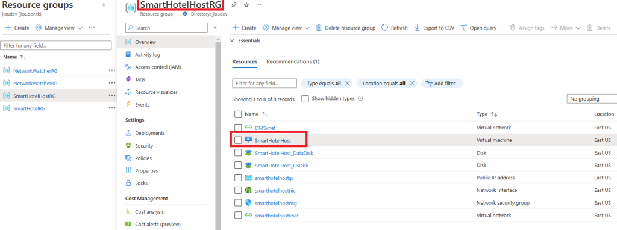Check the SmartHotelHost row checkbox
The image size is (617, 230).
point(237,140)
